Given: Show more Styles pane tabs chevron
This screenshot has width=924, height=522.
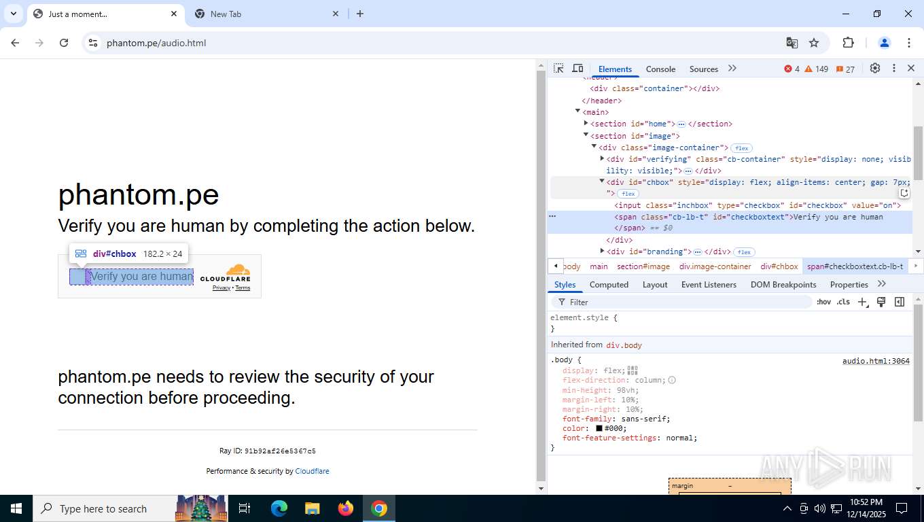Looking at the screenshot, I should pos(882,284).
